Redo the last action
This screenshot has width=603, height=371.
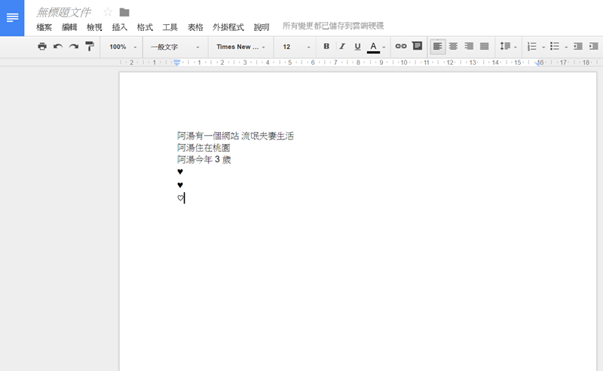[74, 47]
